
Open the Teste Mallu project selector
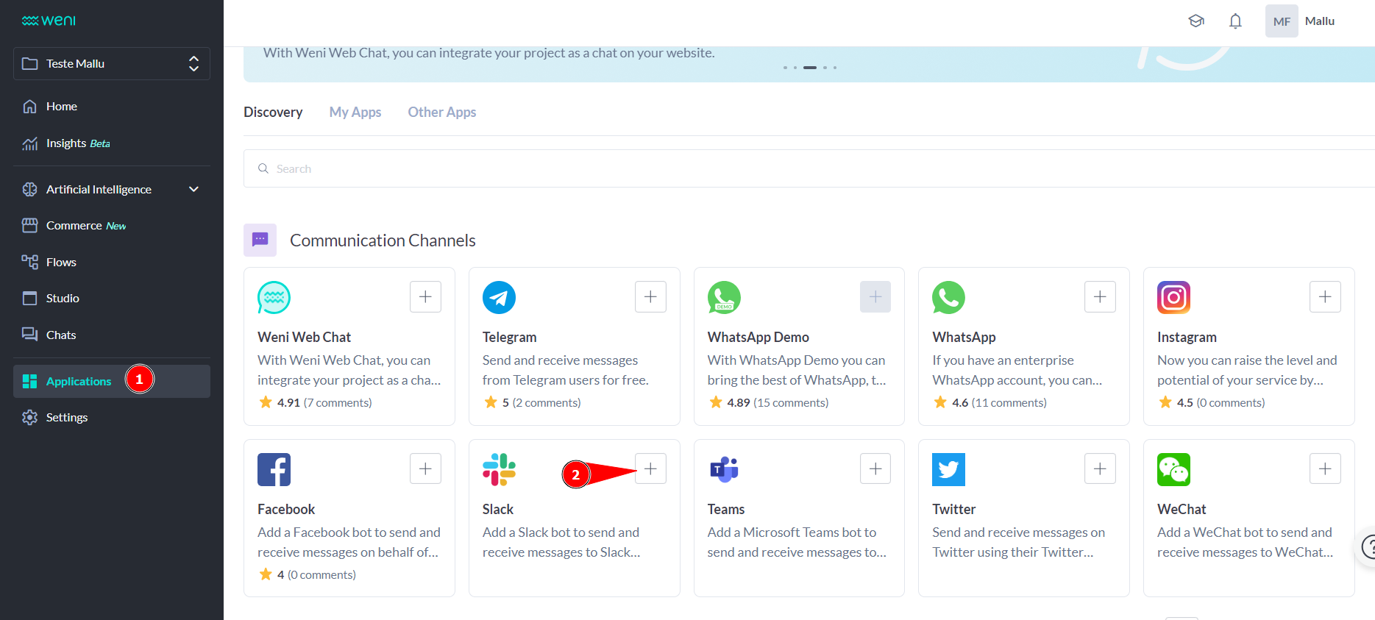[x=112, y=64]
